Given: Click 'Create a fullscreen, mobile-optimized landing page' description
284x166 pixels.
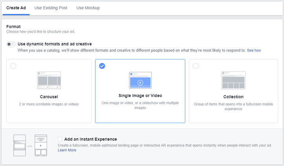Looking at the screenshot, I should 165,145.
